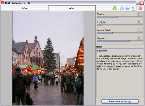Click the title bar help button
145x106 pixels.
138,3
